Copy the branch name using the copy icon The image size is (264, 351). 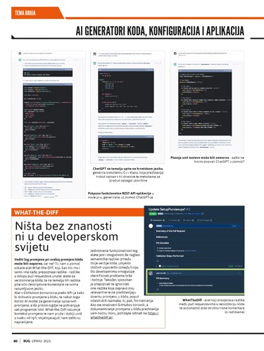pos(203,214)
